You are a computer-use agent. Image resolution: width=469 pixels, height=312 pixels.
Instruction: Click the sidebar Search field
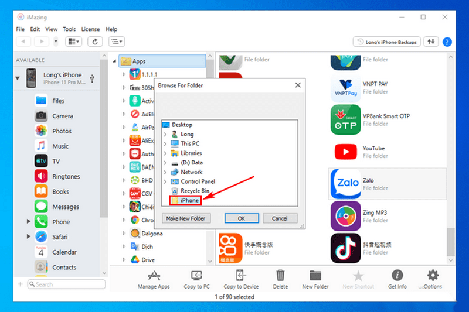coord(66,284)
